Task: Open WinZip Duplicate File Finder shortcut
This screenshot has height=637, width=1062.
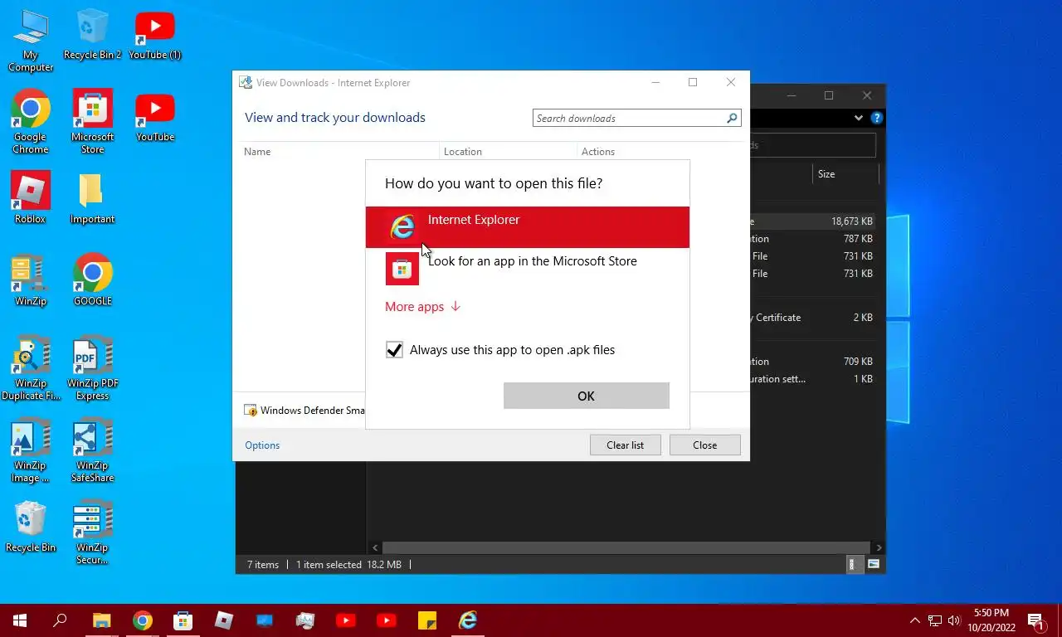Action: [31, 367]
